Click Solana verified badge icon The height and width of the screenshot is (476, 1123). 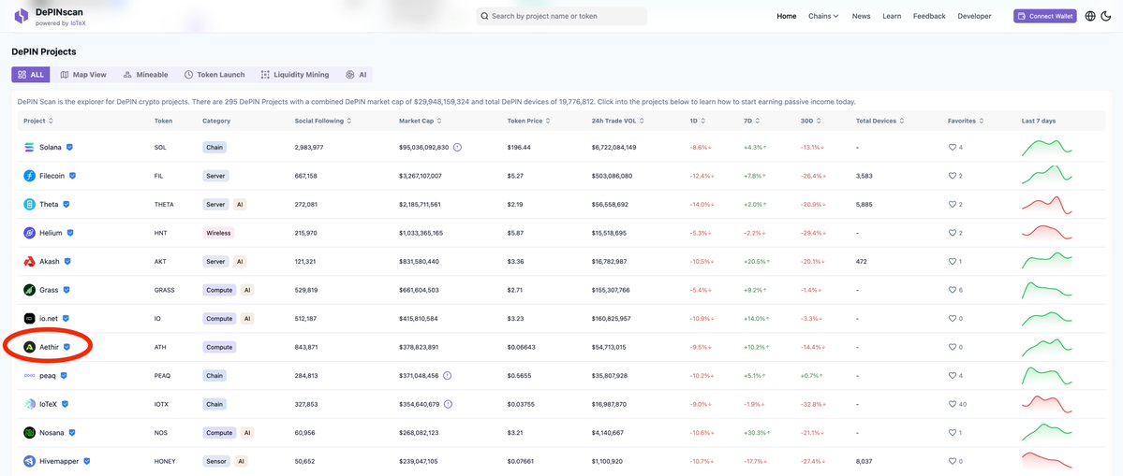pyautogui.click(x=69, y=147)
